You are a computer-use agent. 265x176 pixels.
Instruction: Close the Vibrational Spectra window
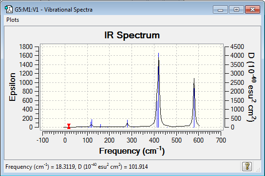[x=252, y=9]
